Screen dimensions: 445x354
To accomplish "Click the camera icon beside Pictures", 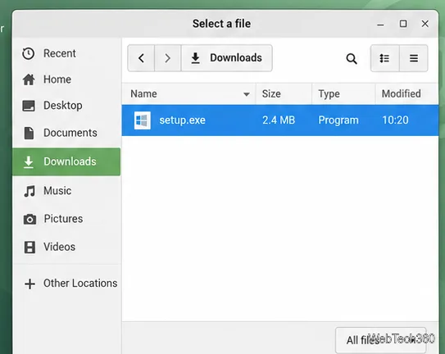I will coord(30,219).
